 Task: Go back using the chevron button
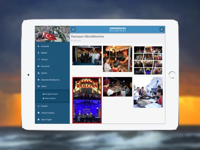click(162, 29)
